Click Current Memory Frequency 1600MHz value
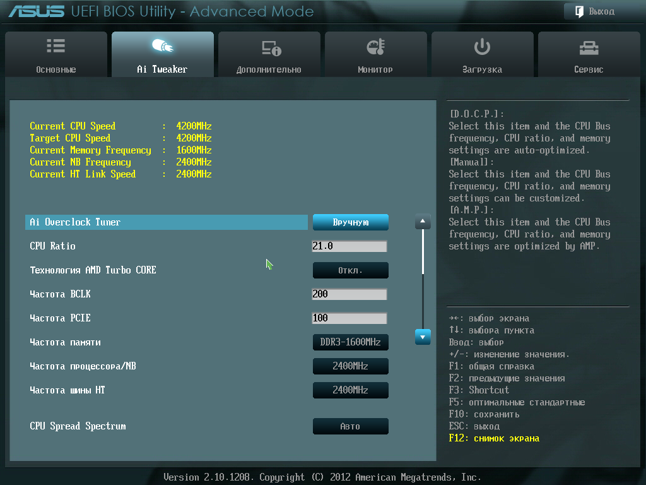Viewport: 646px width, 485px height. pos(194,150)
